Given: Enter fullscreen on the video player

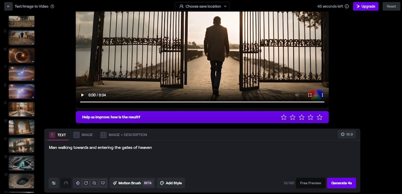Looking at the screenshot, I should [x=309, y=95].
